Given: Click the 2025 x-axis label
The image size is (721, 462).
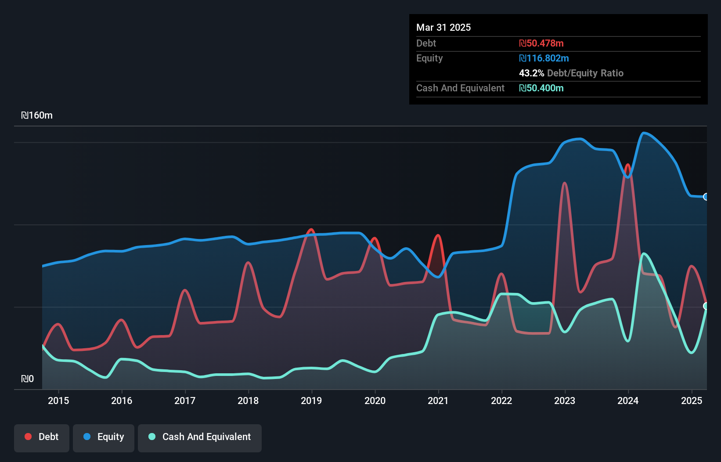Looking at the screenshot, I should click(692, 401).
